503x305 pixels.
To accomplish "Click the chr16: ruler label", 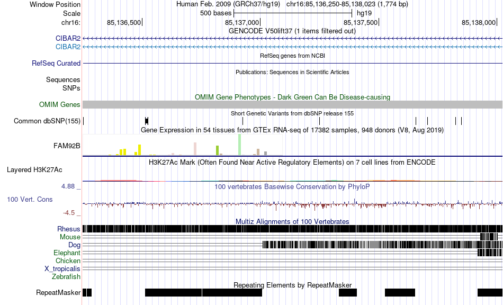I will tap(71, 22).
